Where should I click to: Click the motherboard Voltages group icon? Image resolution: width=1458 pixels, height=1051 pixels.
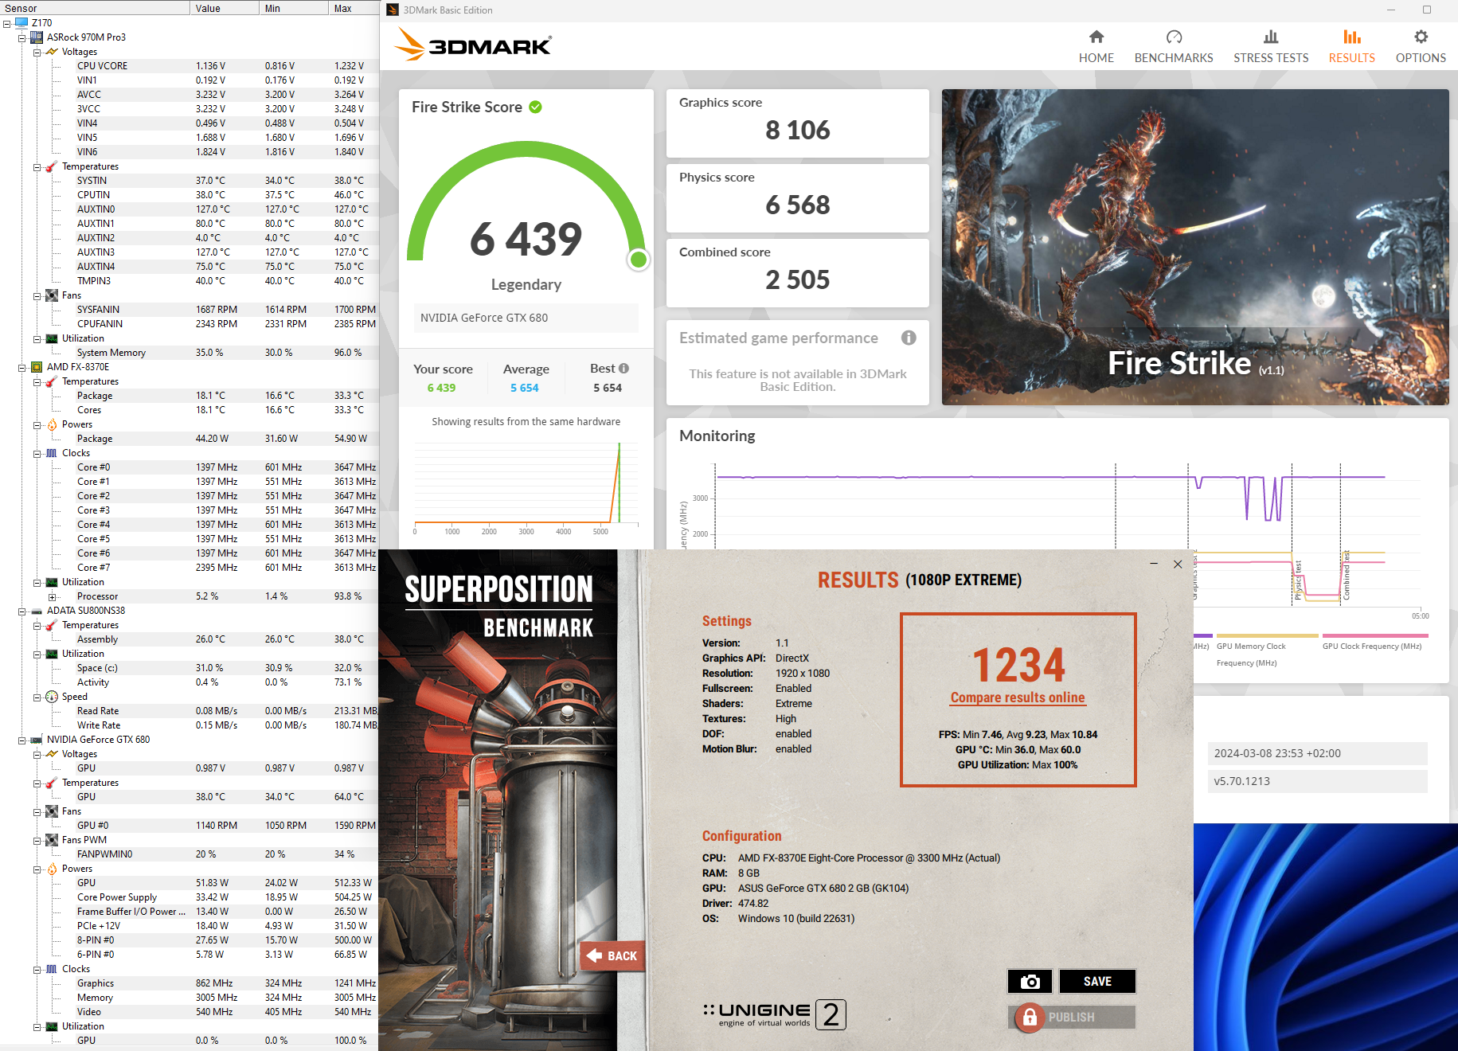pos(52,52)
